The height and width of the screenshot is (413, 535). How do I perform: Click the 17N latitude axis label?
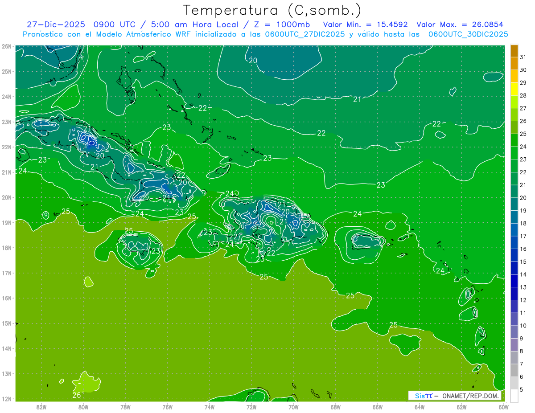click(7, 273)
